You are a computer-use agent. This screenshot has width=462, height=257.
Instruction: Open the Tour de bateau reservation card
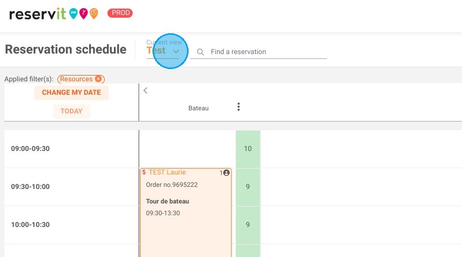tap(186, 213)
